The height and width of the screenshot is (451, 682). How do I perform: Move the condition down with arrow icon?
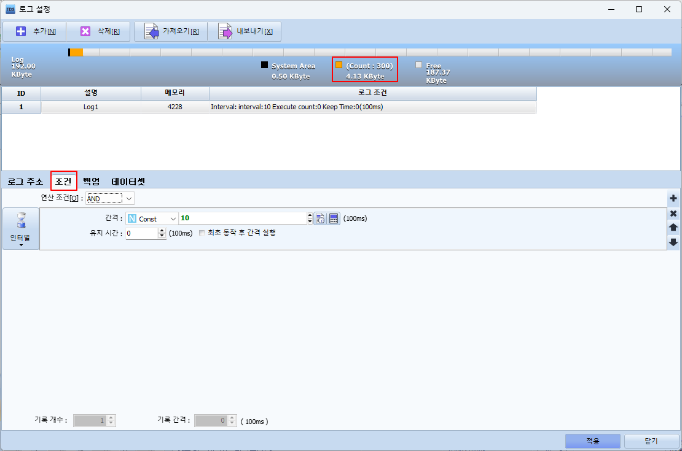click(673, 242)
